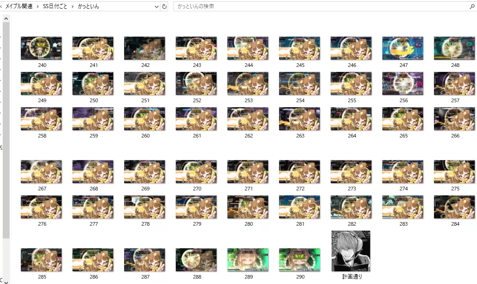
Task: Highlight file thumbnail 271
Action: click(x=248, y=171)
